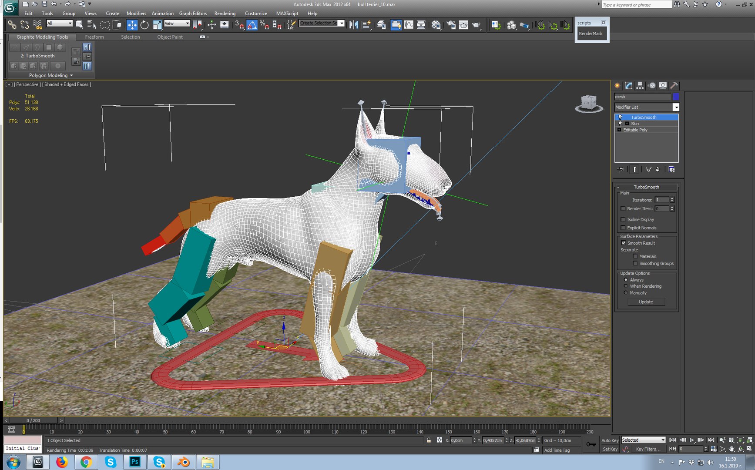Enable the Separate by Materials checkbox
The width and height of the screenshot is (755, 470).
point(635,256)
